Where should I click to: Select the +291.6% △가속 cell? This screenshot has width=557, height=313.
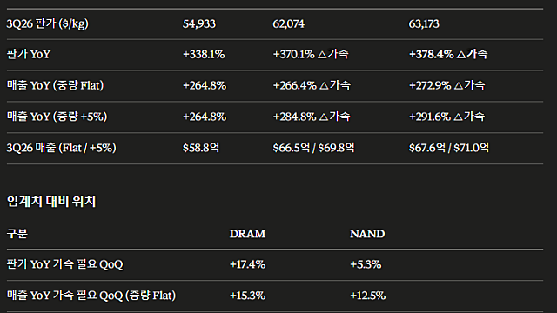point(446,117)
